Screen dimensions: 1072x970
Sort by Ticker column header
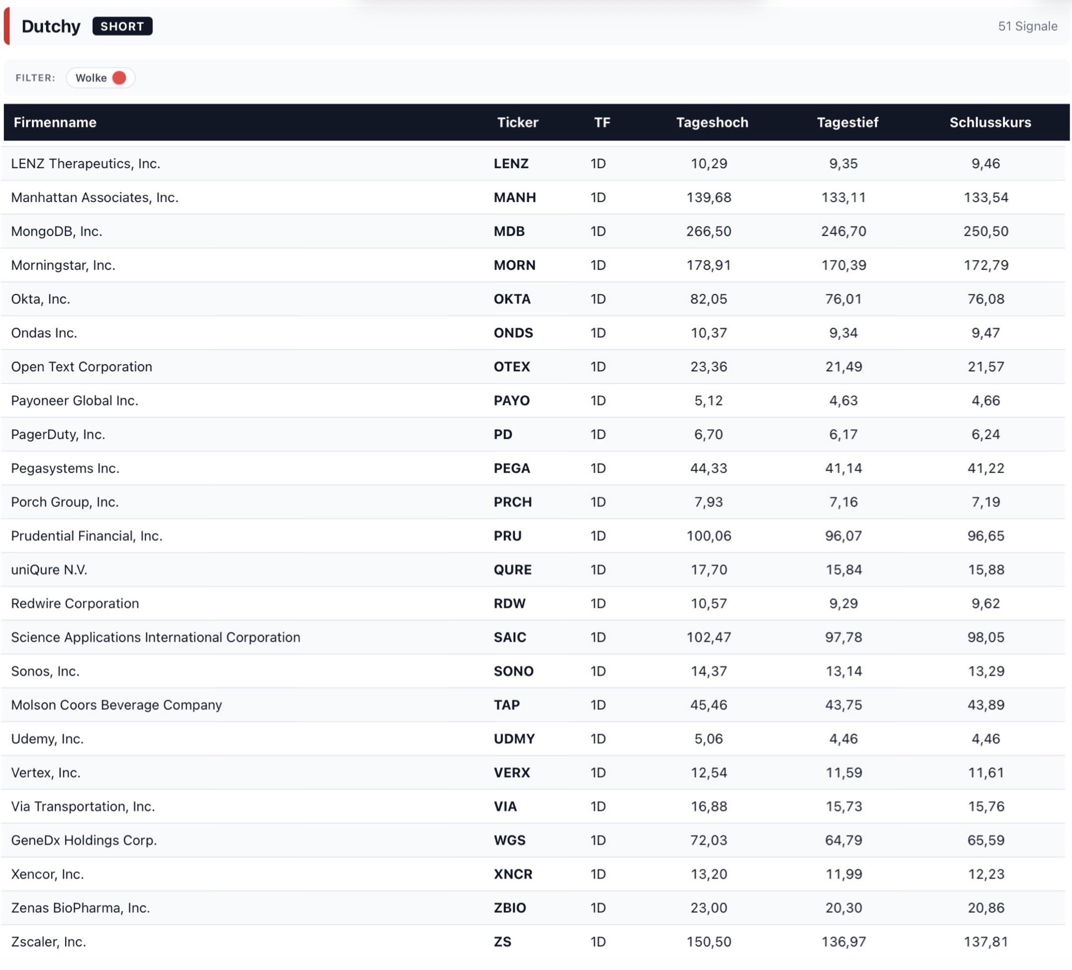pyautogui.click(x=517, y=122)
